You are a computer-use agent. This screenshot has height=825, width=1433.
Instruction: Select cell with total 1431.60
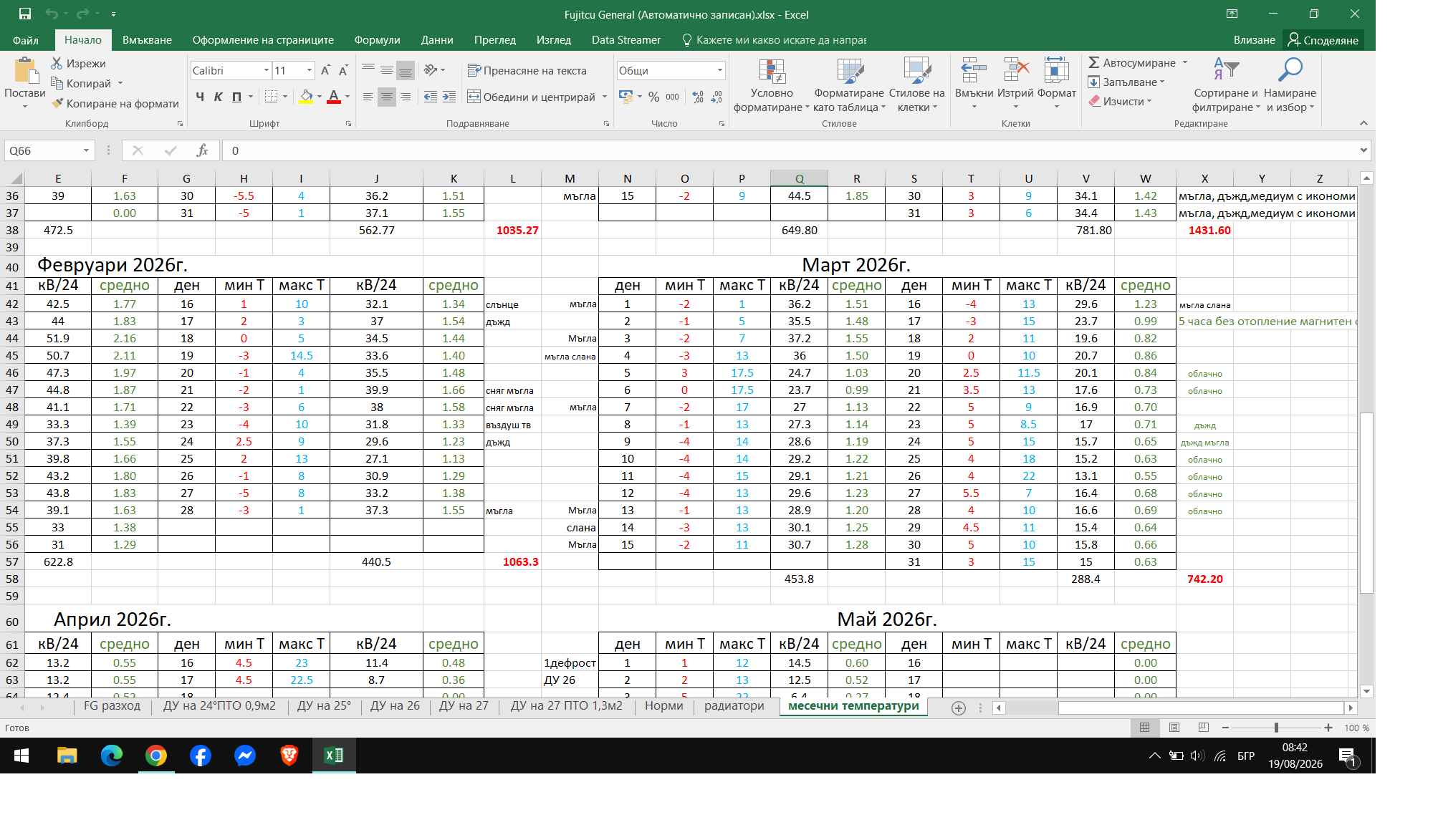point(1204,230)
